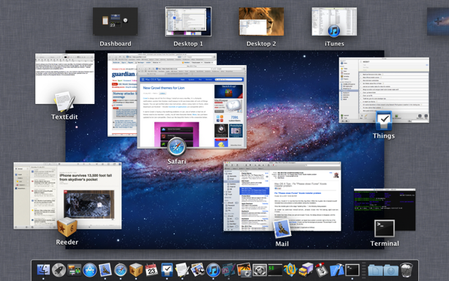This screenshot has width=449, height=281.
Task: Click large Safari compass icon below windows
Action: pyautogui.click(x=177, y=147)
